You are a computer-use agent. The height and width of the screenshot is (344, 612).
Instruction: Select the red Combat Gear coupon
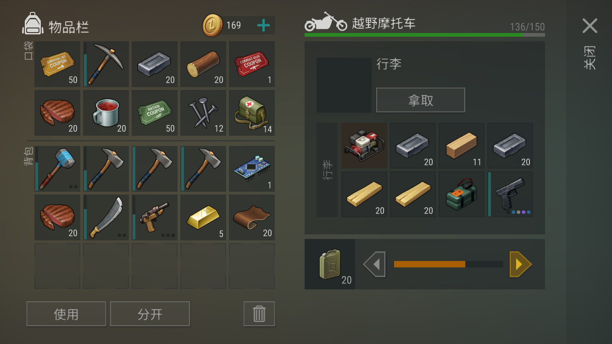click(252, 64)
